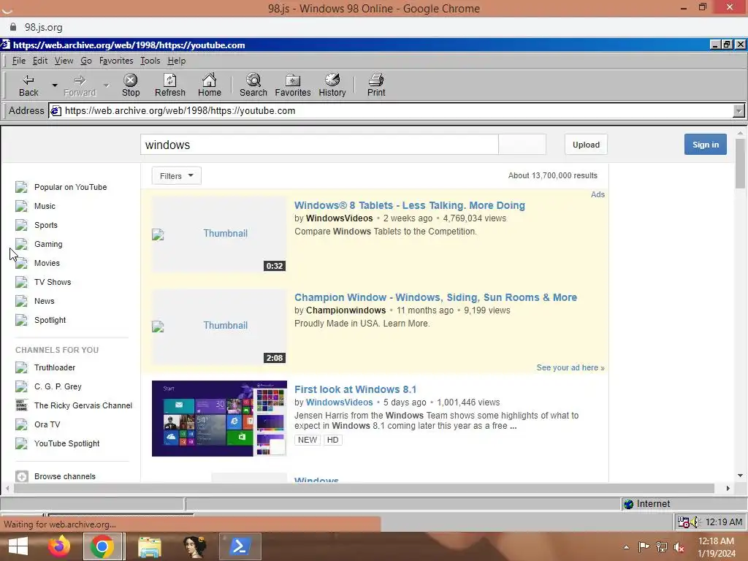Click the horizontal scrollbar right arrow
748x561 pixels.
pos(728,488)
